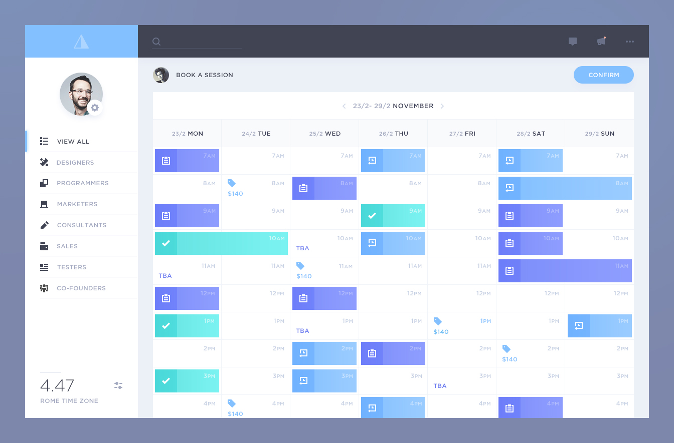Select Saturday 2PM $140 price tag slot
674x443 pixels.
point(531,353)
